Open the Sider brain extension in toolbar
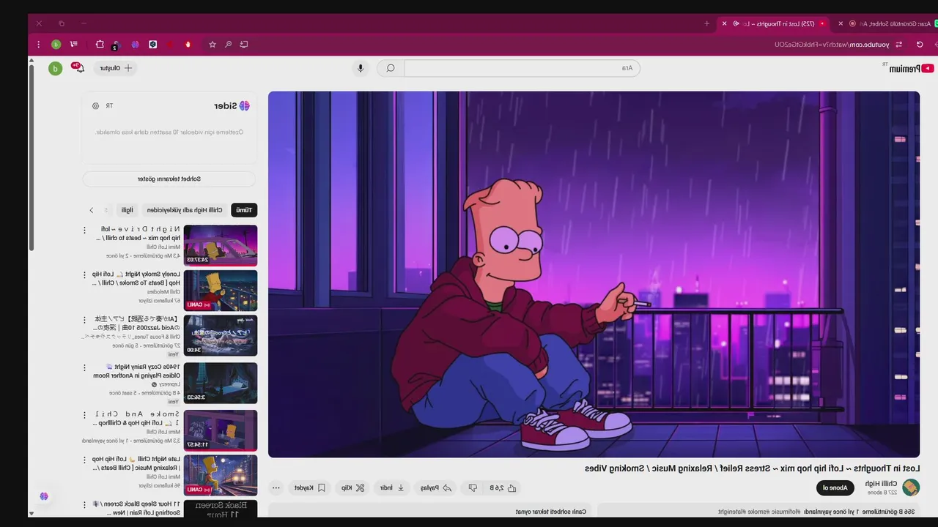Image resolution: width=938 pixels, height=527 pixels. pyautogui.click(x=135, y=45)
